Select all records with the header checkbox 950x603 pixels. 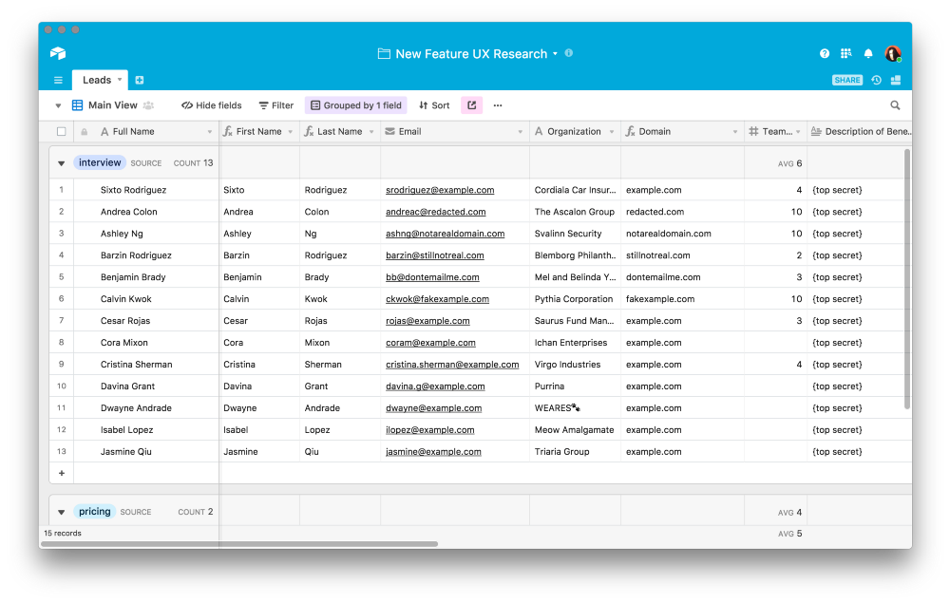point(61,131)
